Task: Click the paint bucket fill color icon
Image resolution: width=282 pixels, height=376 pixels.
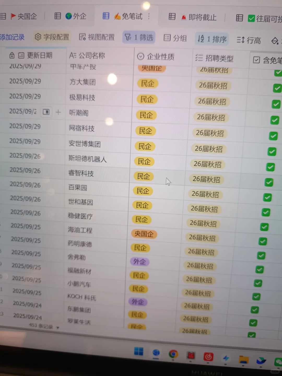Action: pyautogui.click(x=275, y=41)
